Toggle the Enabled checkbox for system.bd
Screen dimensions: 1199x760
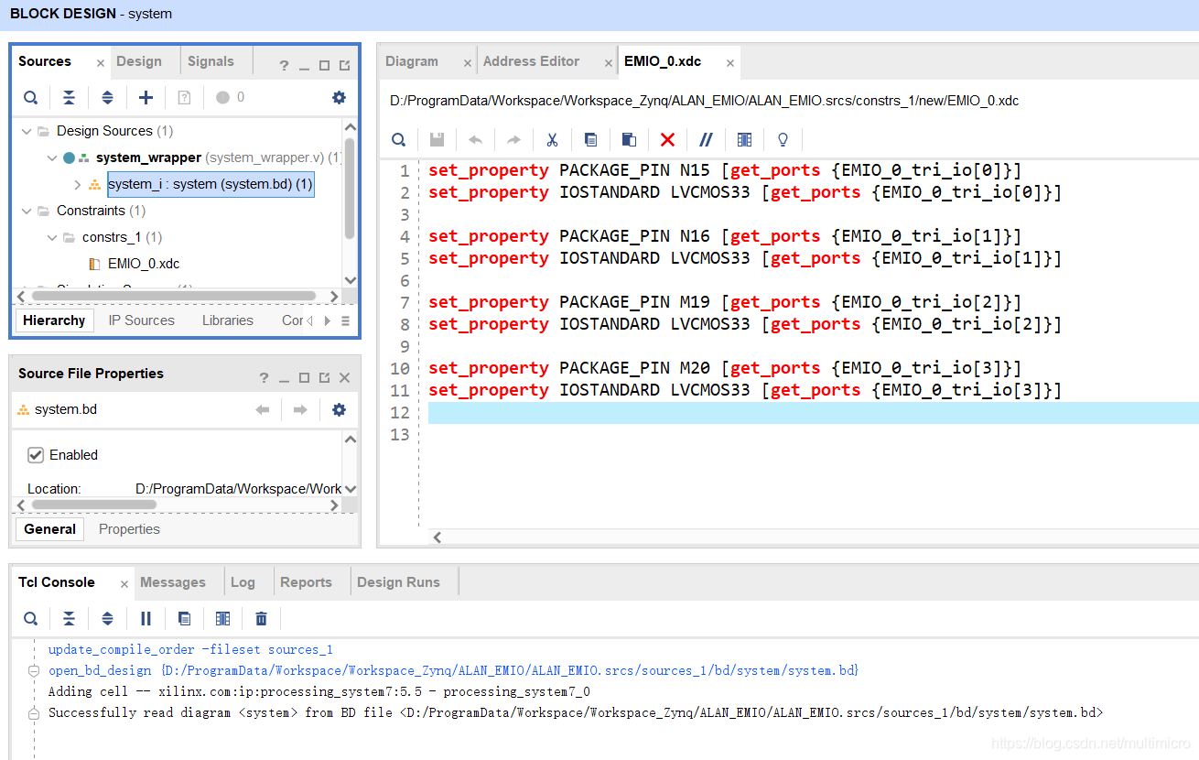pos(36,455)
